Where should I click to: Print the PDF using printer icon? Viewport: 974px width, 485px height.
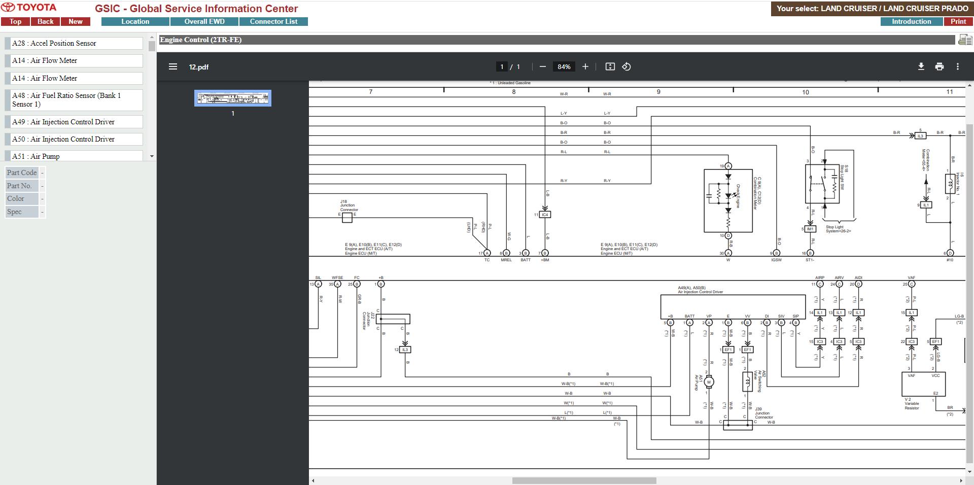[940, 66]
